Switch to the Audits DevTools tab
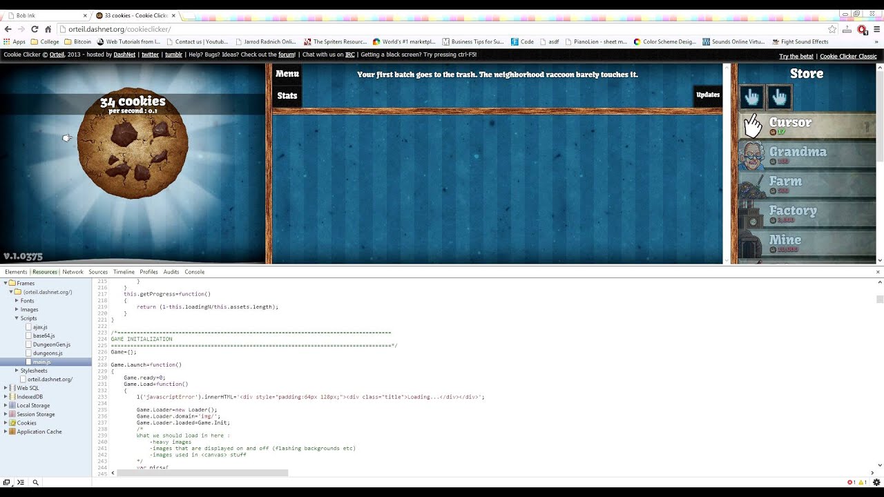The width and height of the screenshot is (884, 497). click(x=171, y=272)
